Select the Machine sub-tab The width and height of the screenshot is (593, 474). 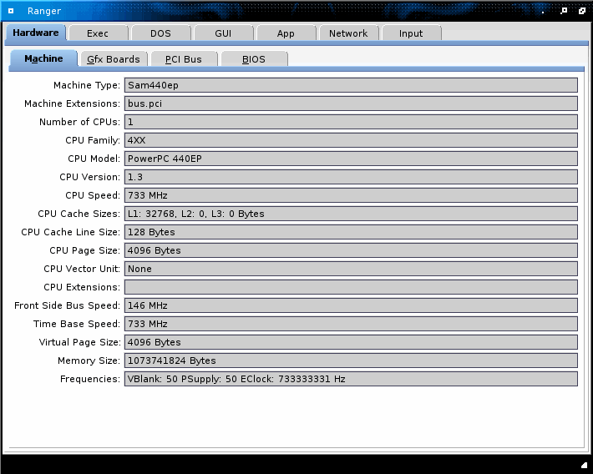[x=43, y=58]
